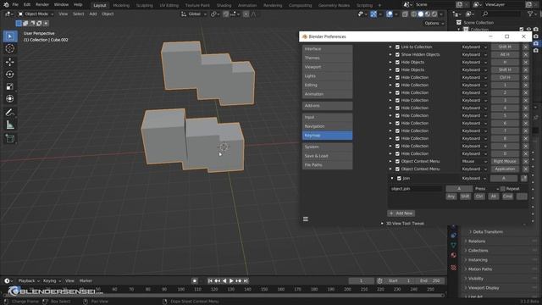This screenshot has height=305, width=542.
Task: Uncheck Hide Objects with H key
Action: 397,62
